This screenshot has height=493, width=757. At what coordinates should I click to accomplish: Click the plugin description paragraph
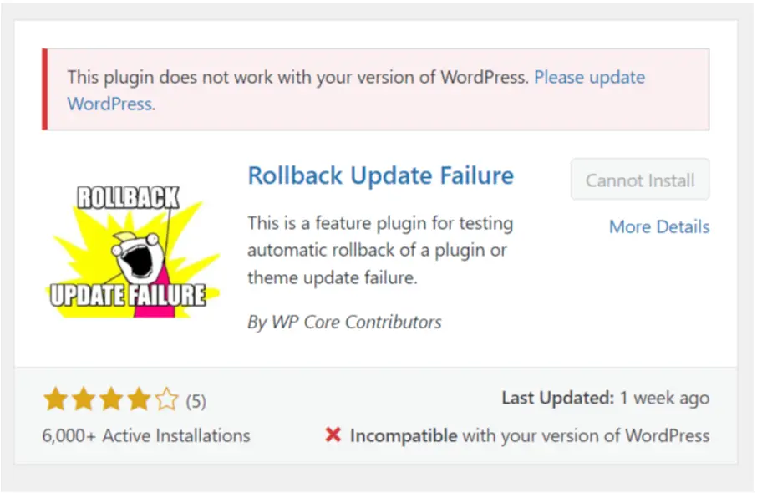[x=378, y=251]
